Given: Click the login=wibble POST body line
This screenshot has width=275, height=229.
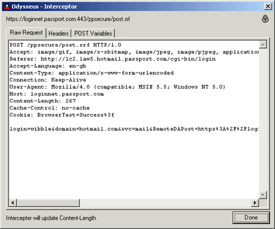Looking at the screenshot, I should click(x=134, y=129).
